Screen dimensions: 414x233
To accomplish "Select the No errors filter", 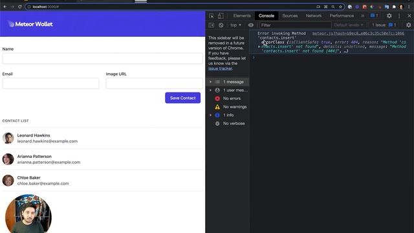I will [227, 98].
